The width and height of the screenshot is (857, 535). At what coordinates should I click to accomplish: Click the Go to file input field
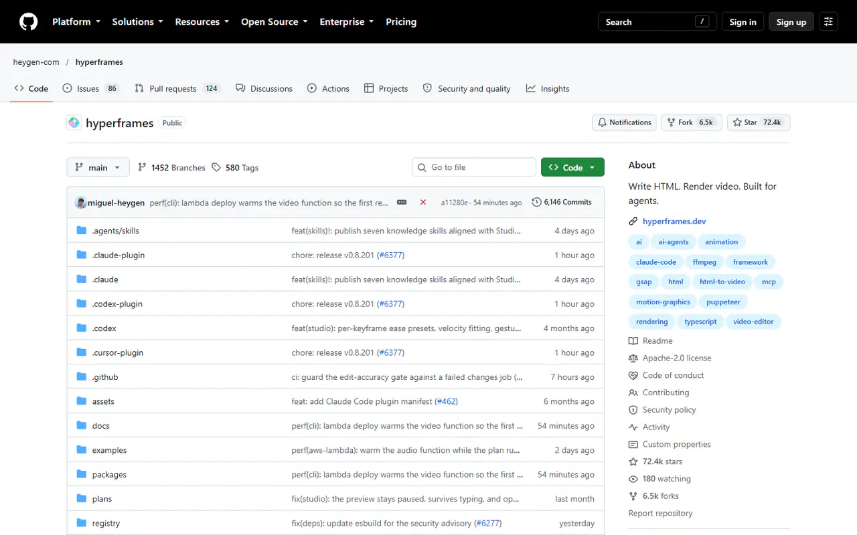(474, 167)
